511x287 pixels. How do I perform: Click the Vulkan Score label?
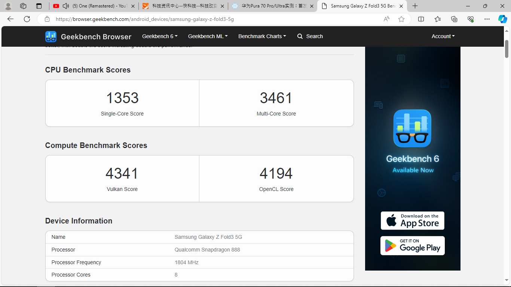pyautogui.click(x=122, y=189)
